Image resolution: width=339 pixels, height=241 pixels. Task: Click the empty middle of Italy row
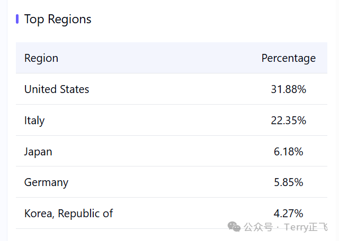pyautogui.click(x=158, y=120)
